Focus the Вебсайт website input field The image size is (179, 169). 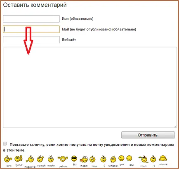tap(31, 40)
